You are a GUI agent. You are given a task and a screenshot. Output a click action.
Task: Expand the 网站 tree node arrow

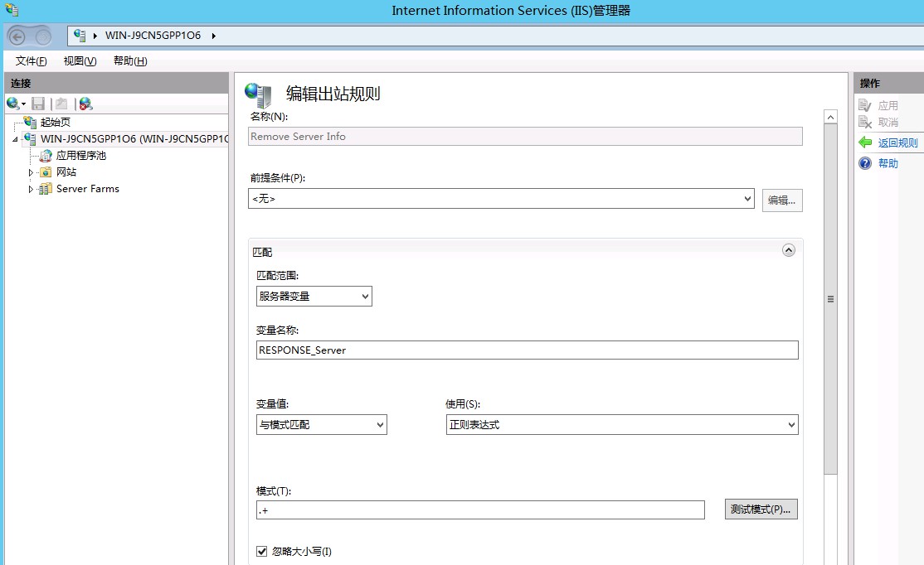(32, 172)
